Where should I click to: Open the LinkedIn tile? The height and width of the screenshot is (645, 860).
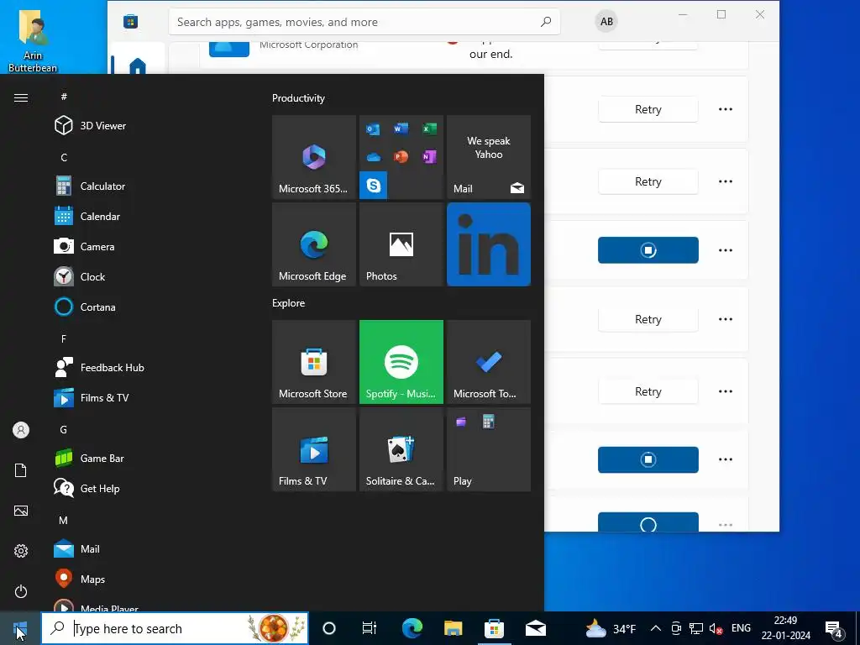(489, 244)
